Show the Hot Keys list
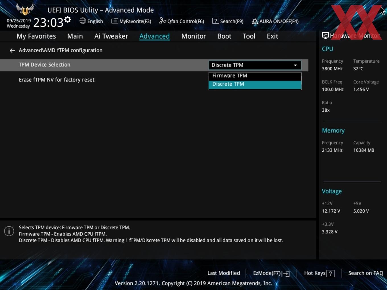This screenshot has height=290, width=387. (x=315, y=273)
